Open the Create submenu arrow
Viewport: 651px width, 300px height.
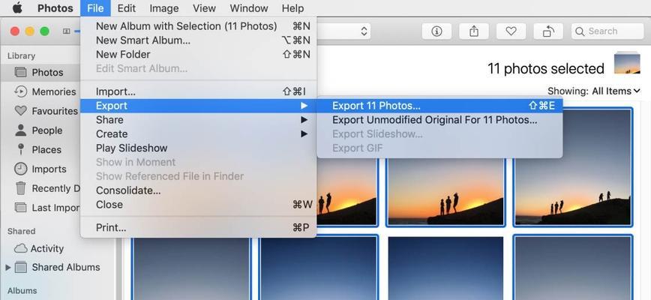304,134
